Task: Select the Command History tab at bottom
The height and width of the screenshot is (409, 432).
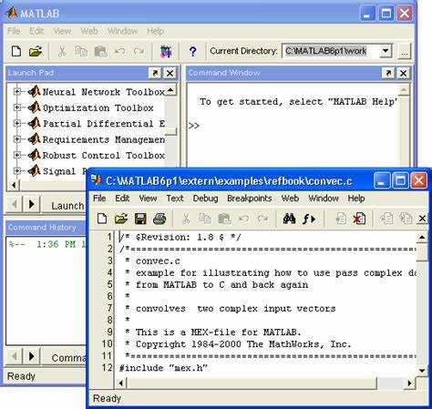Action: point(65,357)
